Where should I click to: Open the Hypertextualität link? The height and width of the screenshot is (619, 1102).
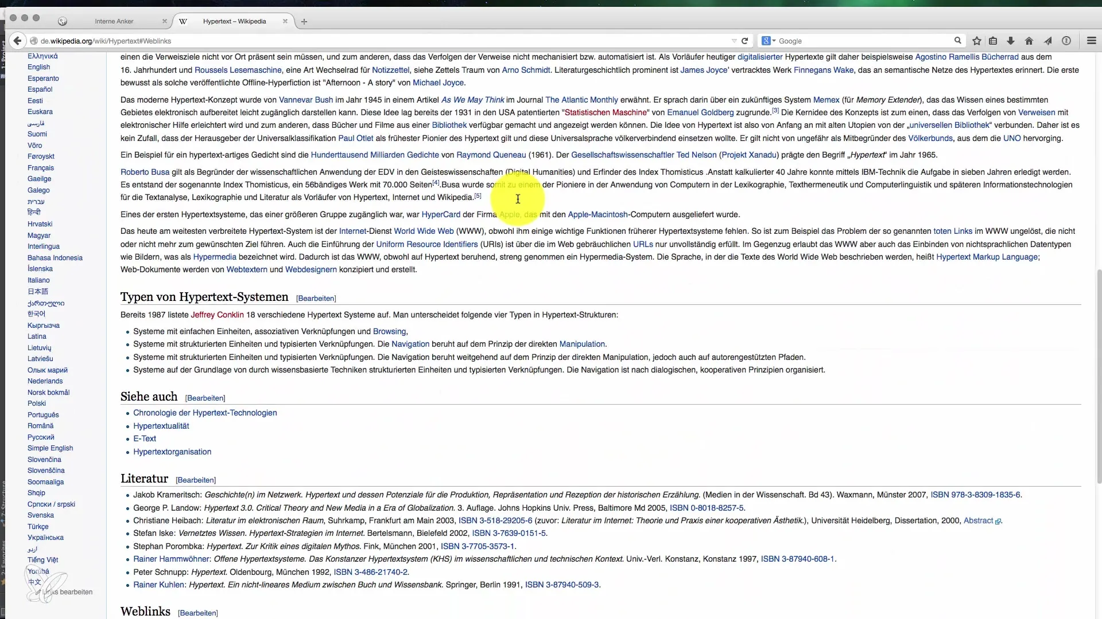[x=161, y=426]
